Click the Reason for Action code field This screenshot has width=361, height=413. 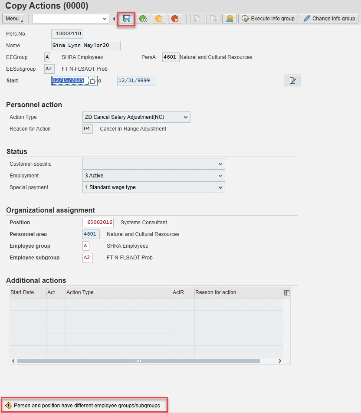(87, 129)
